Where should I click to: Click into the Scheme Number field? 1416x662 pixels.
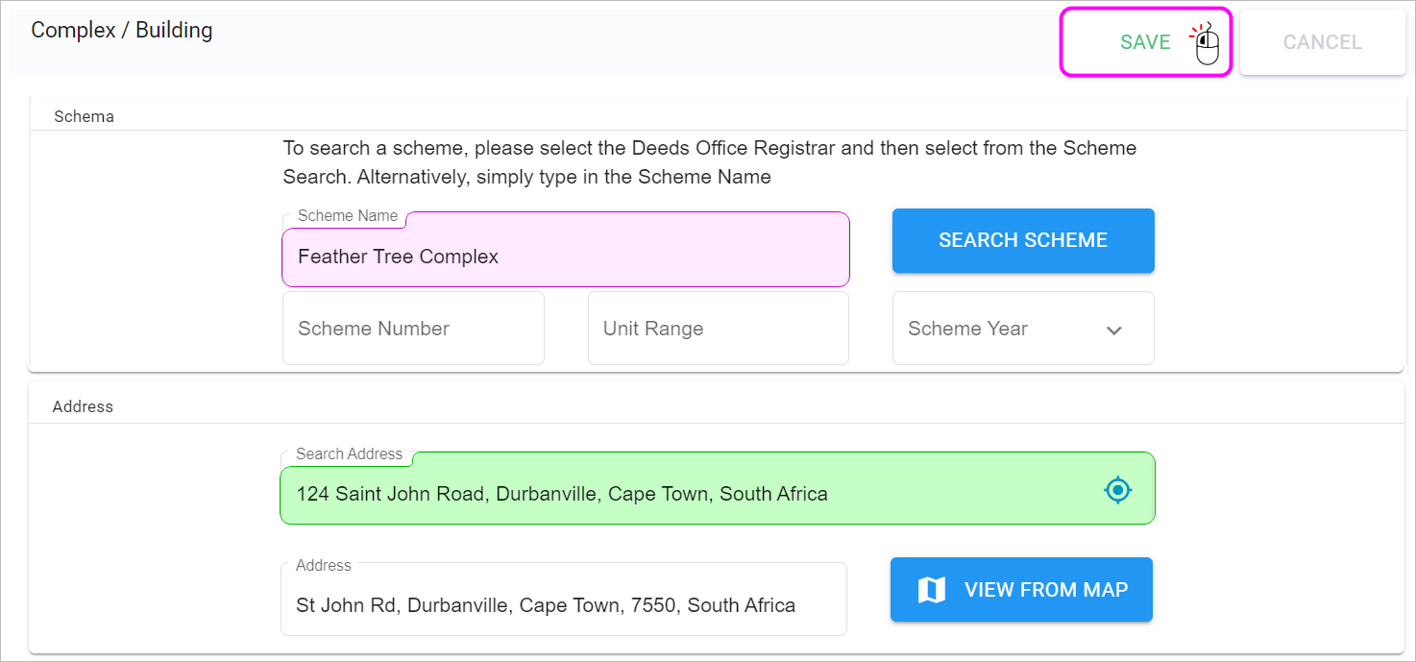pos(413,329)
